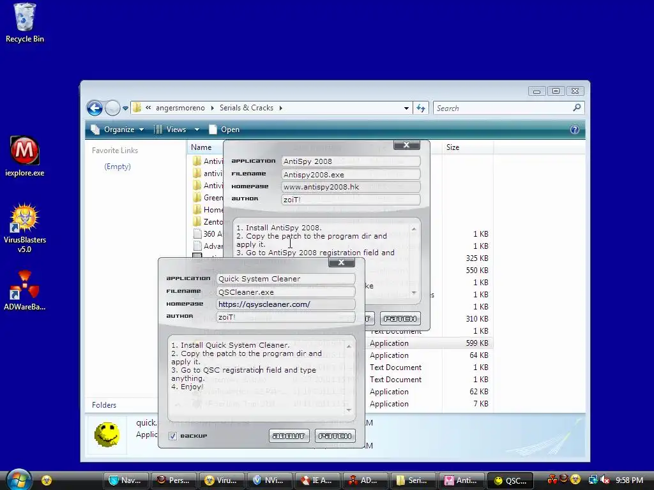Switch to the NVi... taskbar window
The image size is (654, 490).
270,480
